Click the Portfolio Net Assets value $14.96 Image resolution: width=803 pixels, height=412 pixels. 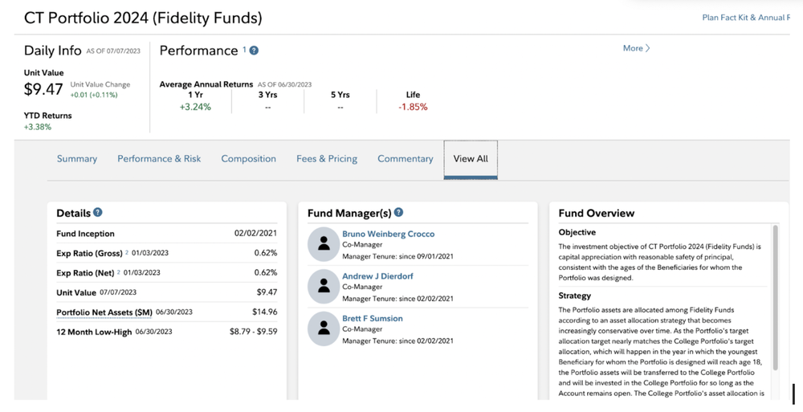point(265,312)
